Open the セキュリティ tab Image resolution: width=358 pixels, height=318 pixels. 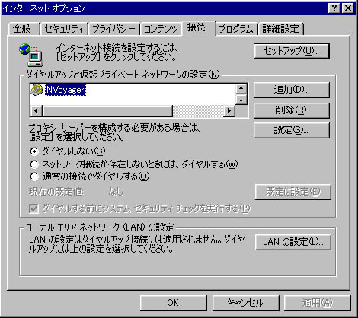[64, 29]
